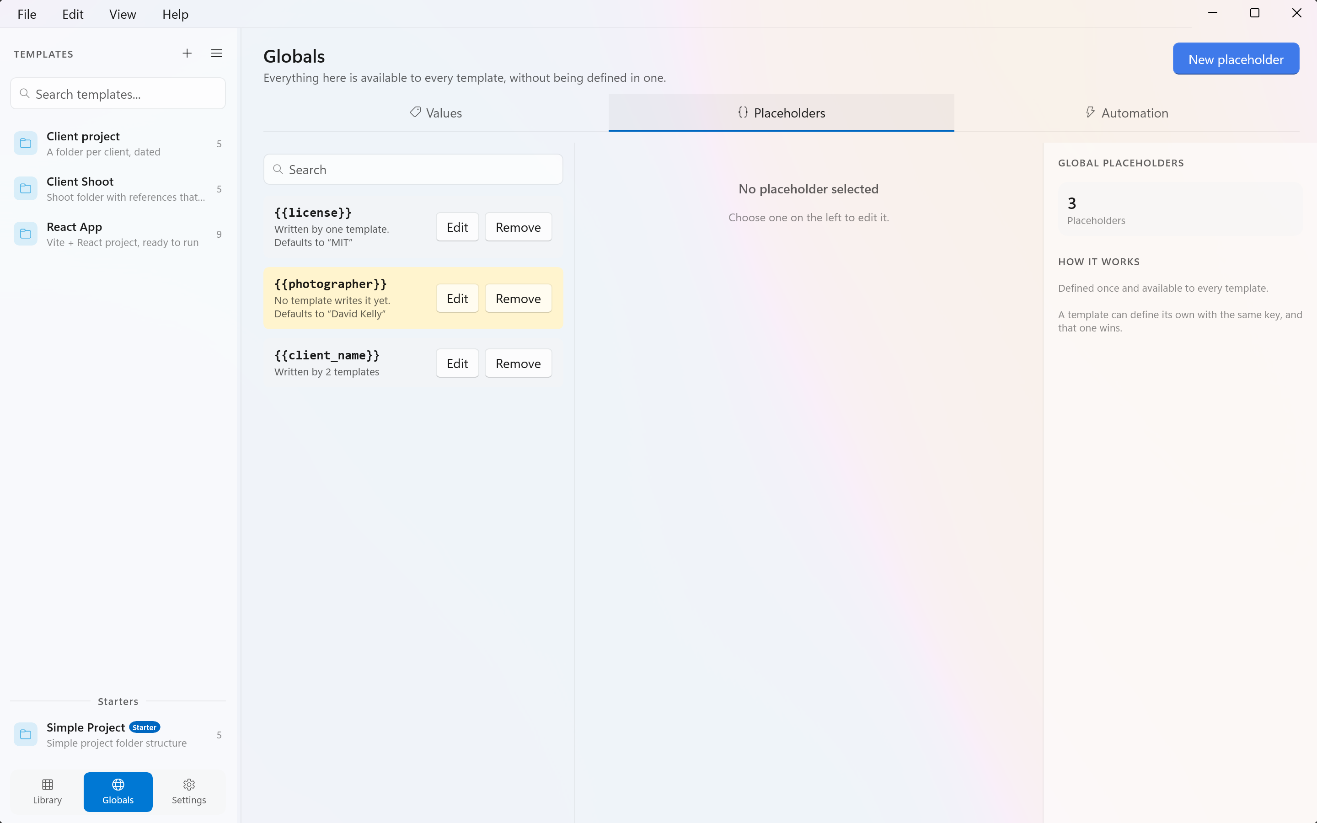Click the {{client_name}} placeholder name
Image resolution: width=1317 pixels, height=823 pixels.
(x=327, y=355)
